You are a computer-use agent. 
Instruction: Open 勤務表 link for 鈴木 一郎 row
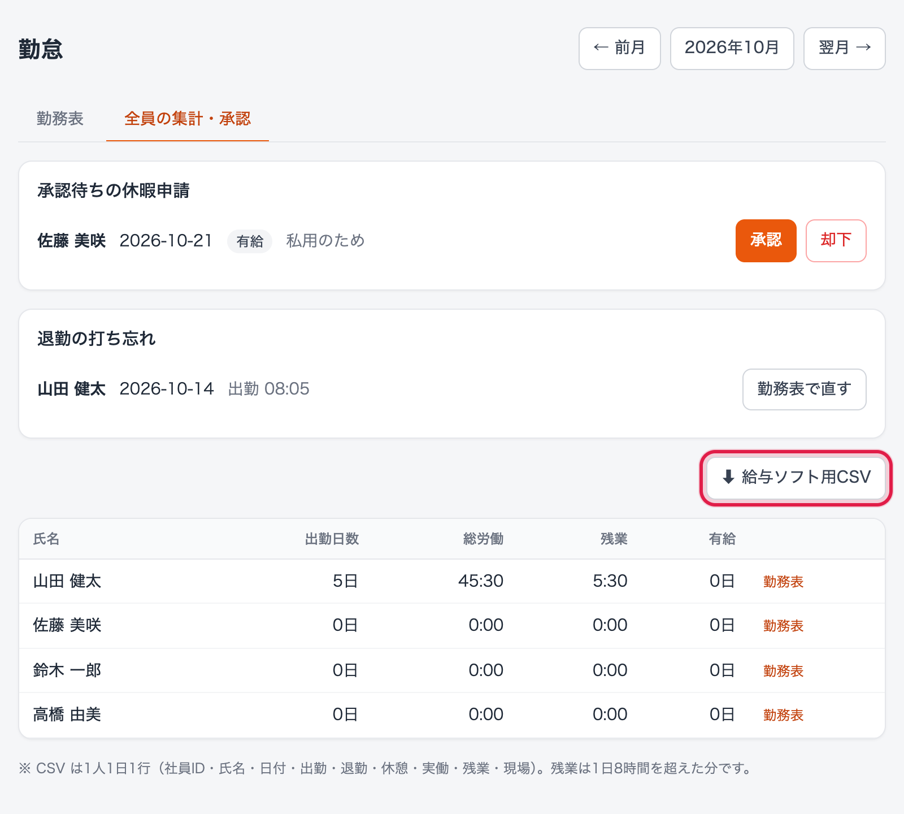click(784, 671)
